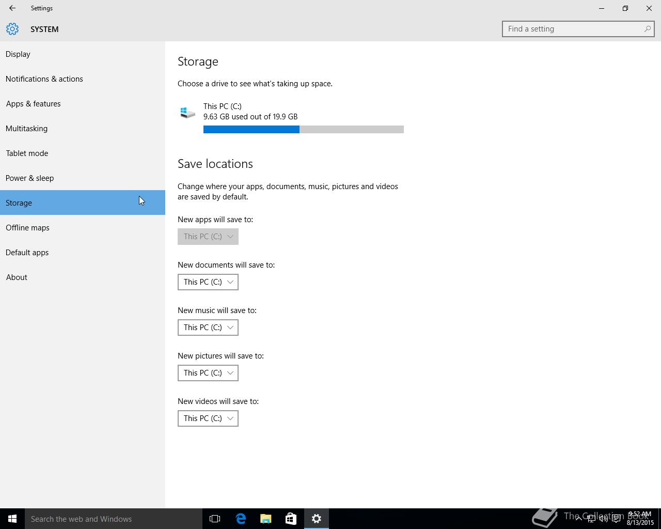The width and height of the screenshot is (661, 529).
Task: Open the network icon in system tray
Action: point(591,519)
